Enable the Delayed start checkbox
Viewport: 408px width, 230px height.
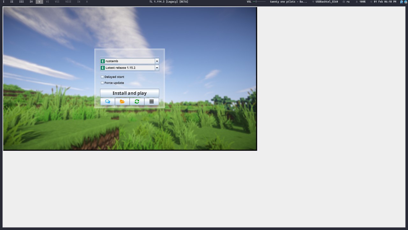102,77
